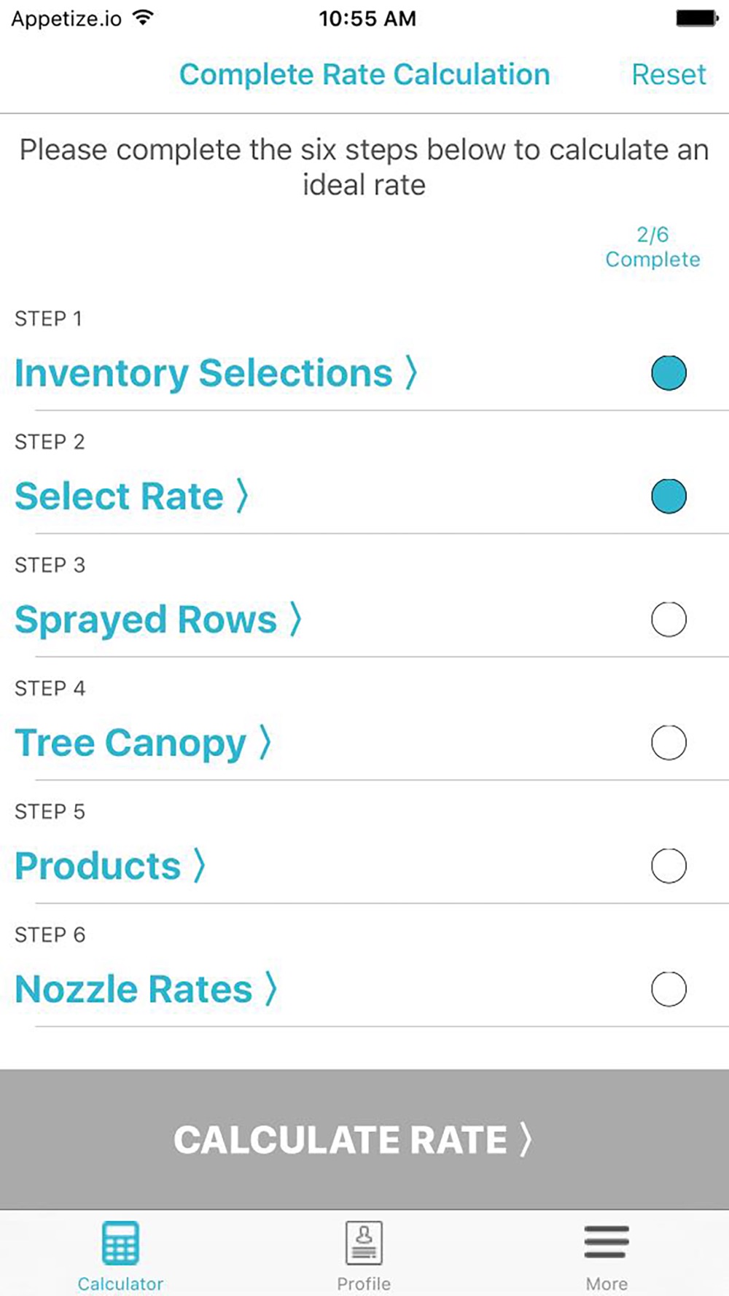This screenshot has height=1296, width=729.
Task: Toggle the Inventory Selections completion circle
Action: [668, 373]
